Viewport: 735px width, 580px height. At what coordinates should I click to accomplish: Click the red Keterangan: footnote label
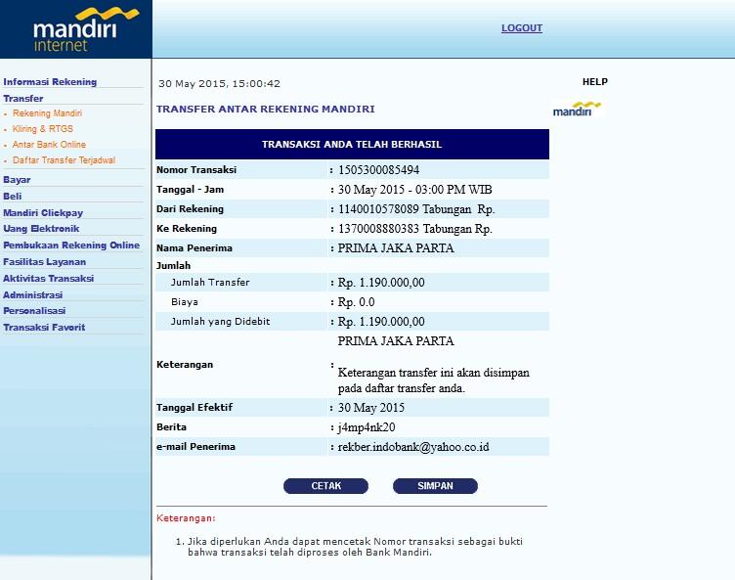pyautogui.click(x=186, y=518)
